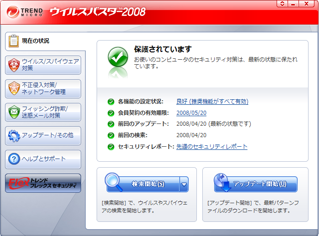Screen dimensions: 319x236
Task: Close the window with the X button
Action: [x=306, y=4]
